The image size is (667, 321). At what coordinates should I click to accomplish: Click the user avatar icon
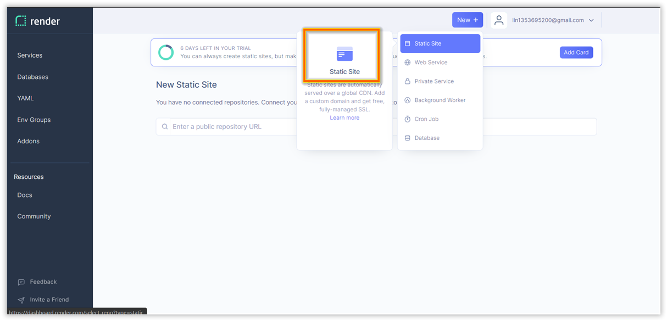point(499,20)
